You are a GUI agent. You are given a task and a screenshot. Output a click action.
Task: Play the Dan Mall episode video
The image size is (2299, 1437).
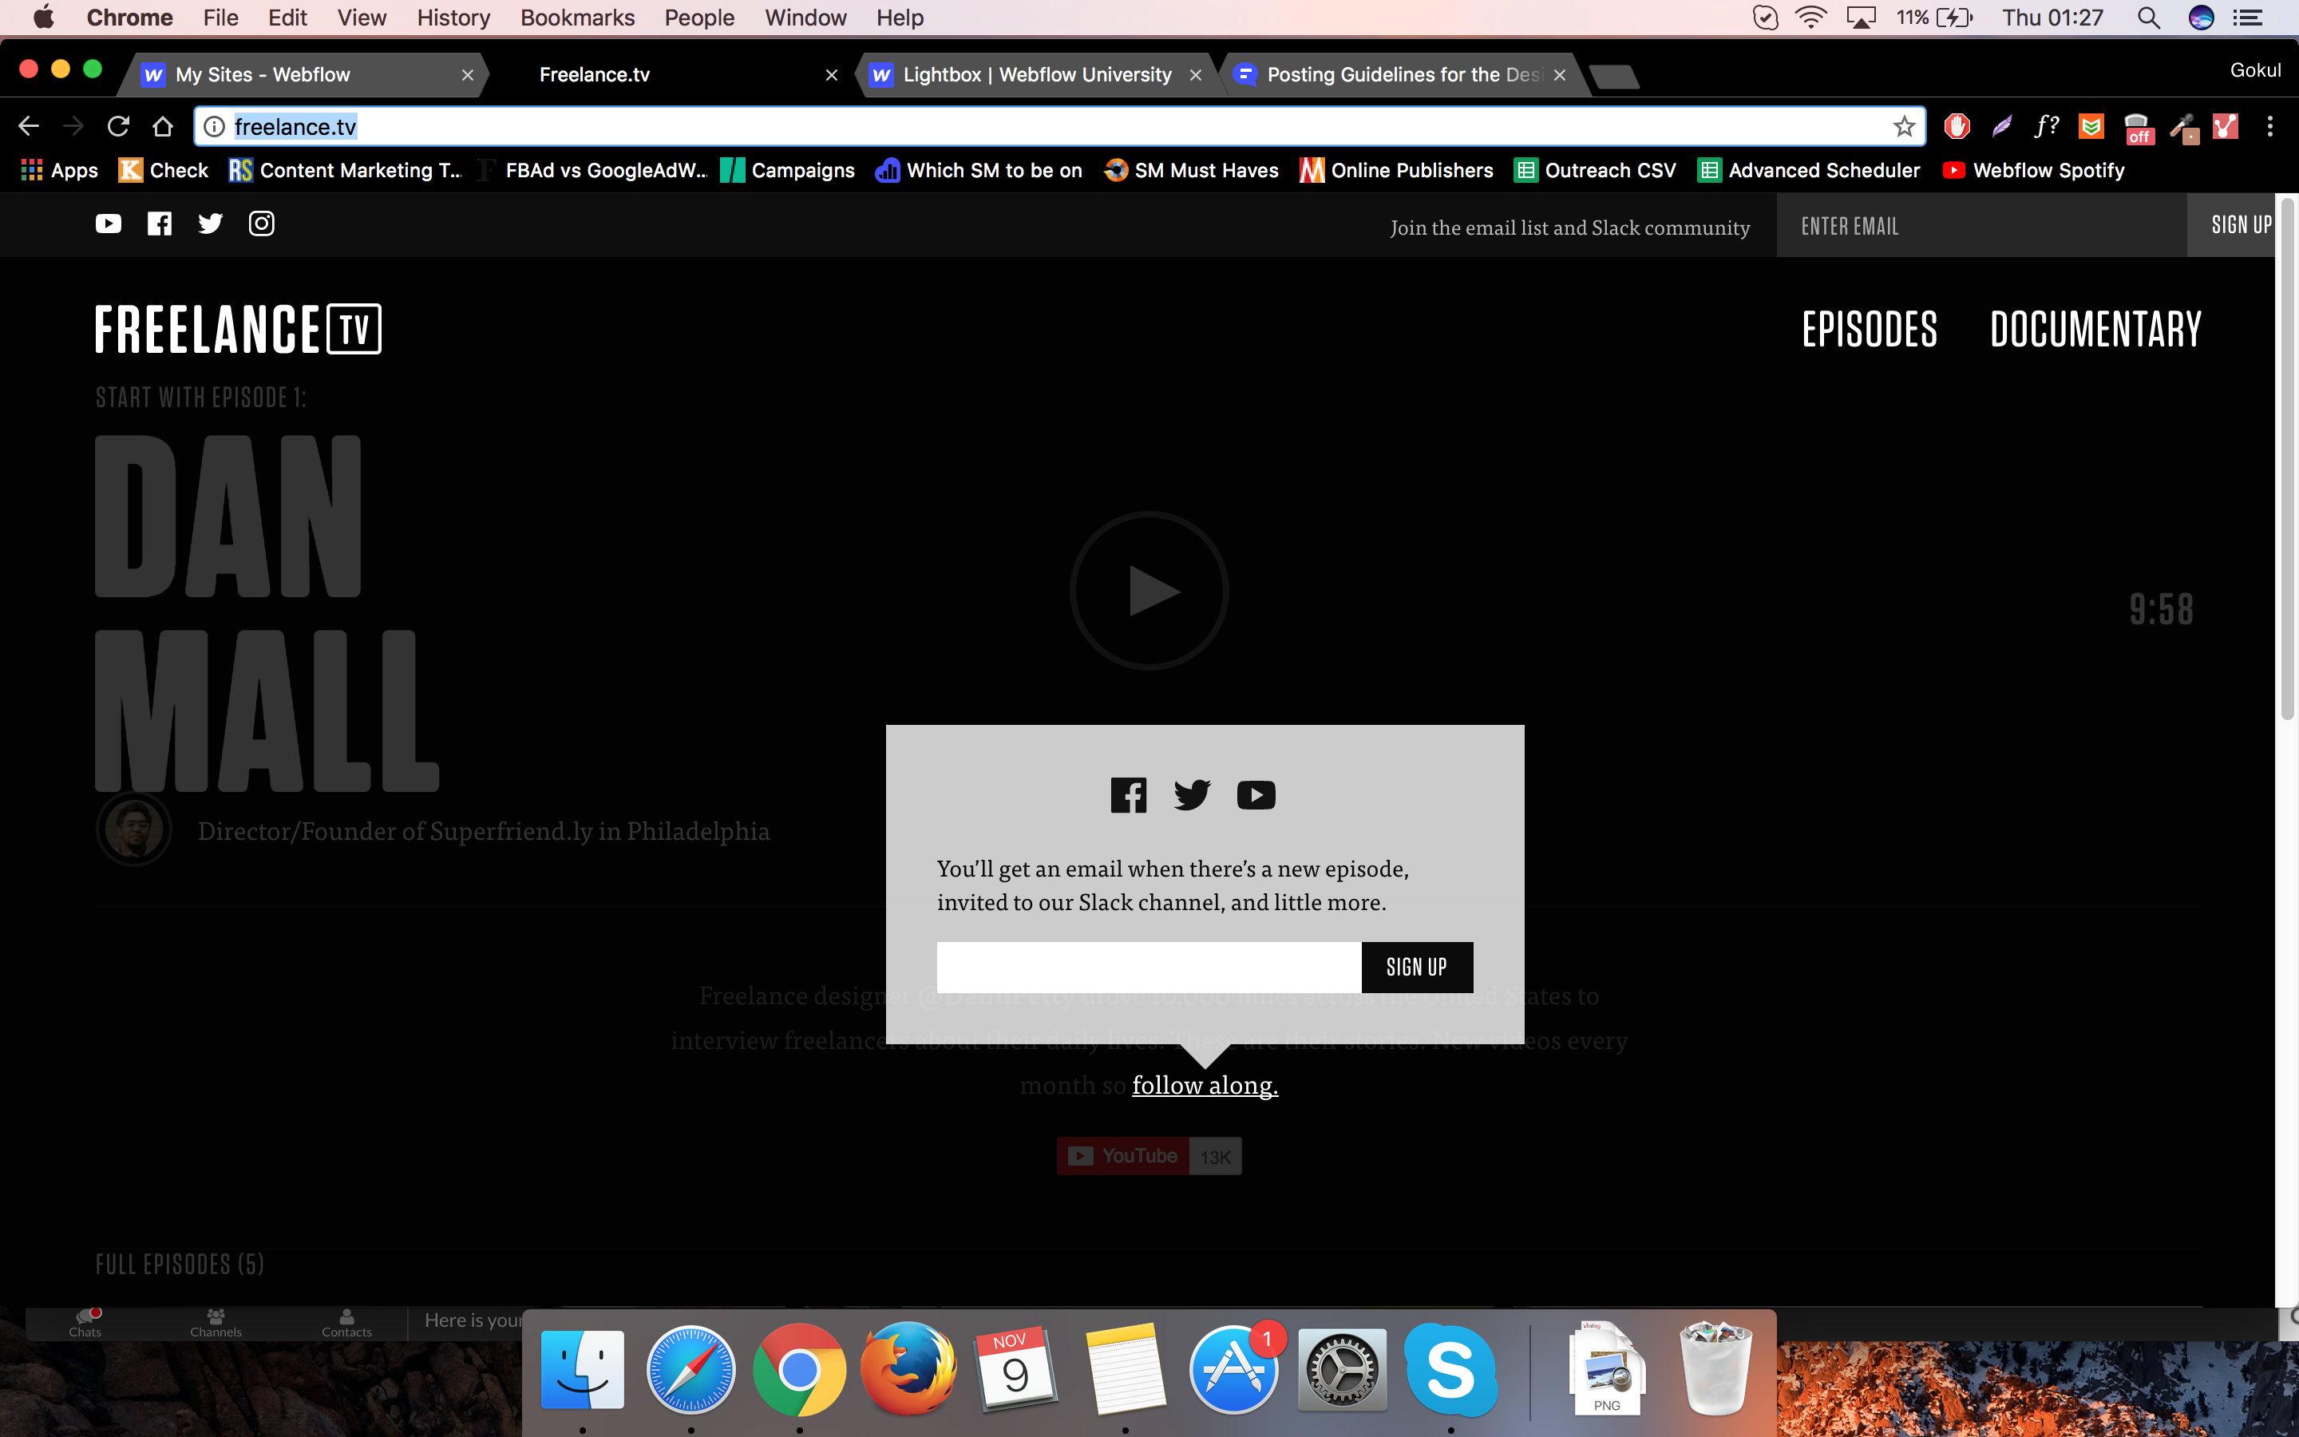pos(1149,591)
